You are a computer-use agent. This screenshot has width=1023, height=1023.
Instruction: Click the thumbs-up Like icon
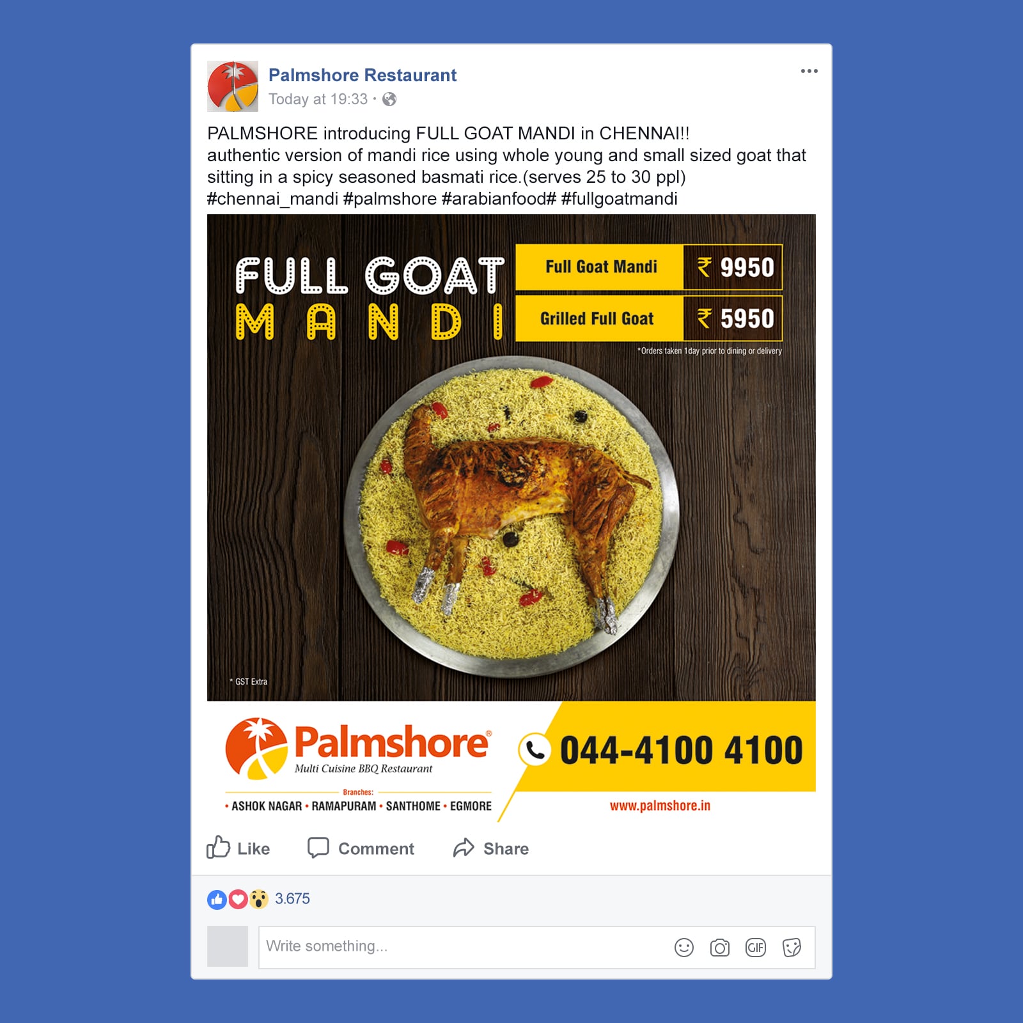click(x=218, y=847)
